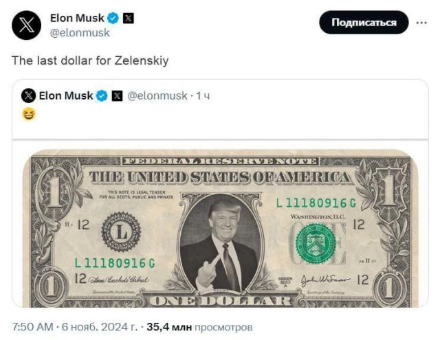Click the '1 ч' time in quoted tweet
The image size is (440, 340).
click(x=203, y=96)
